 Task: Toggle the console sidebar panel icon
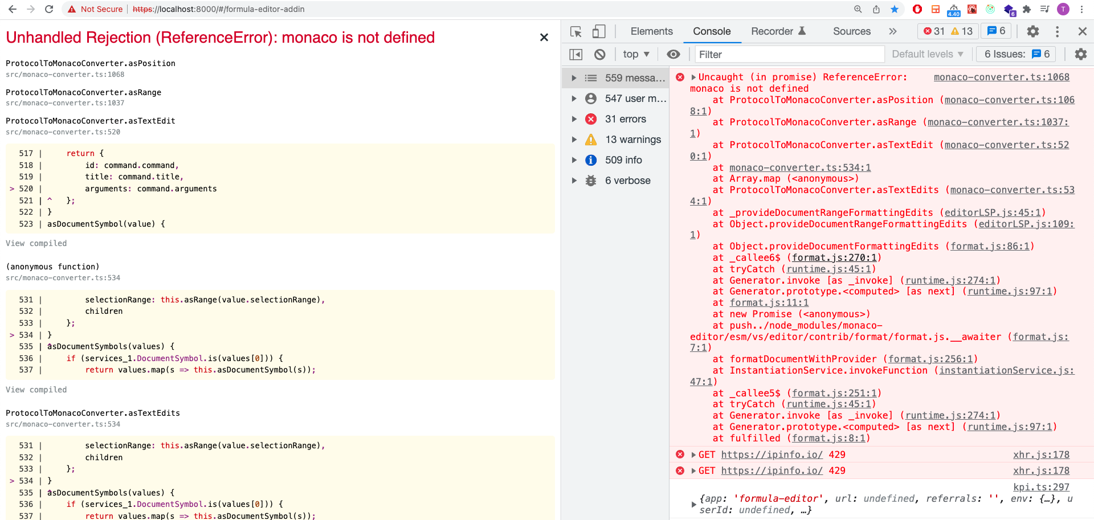click(x=575, y=55)
